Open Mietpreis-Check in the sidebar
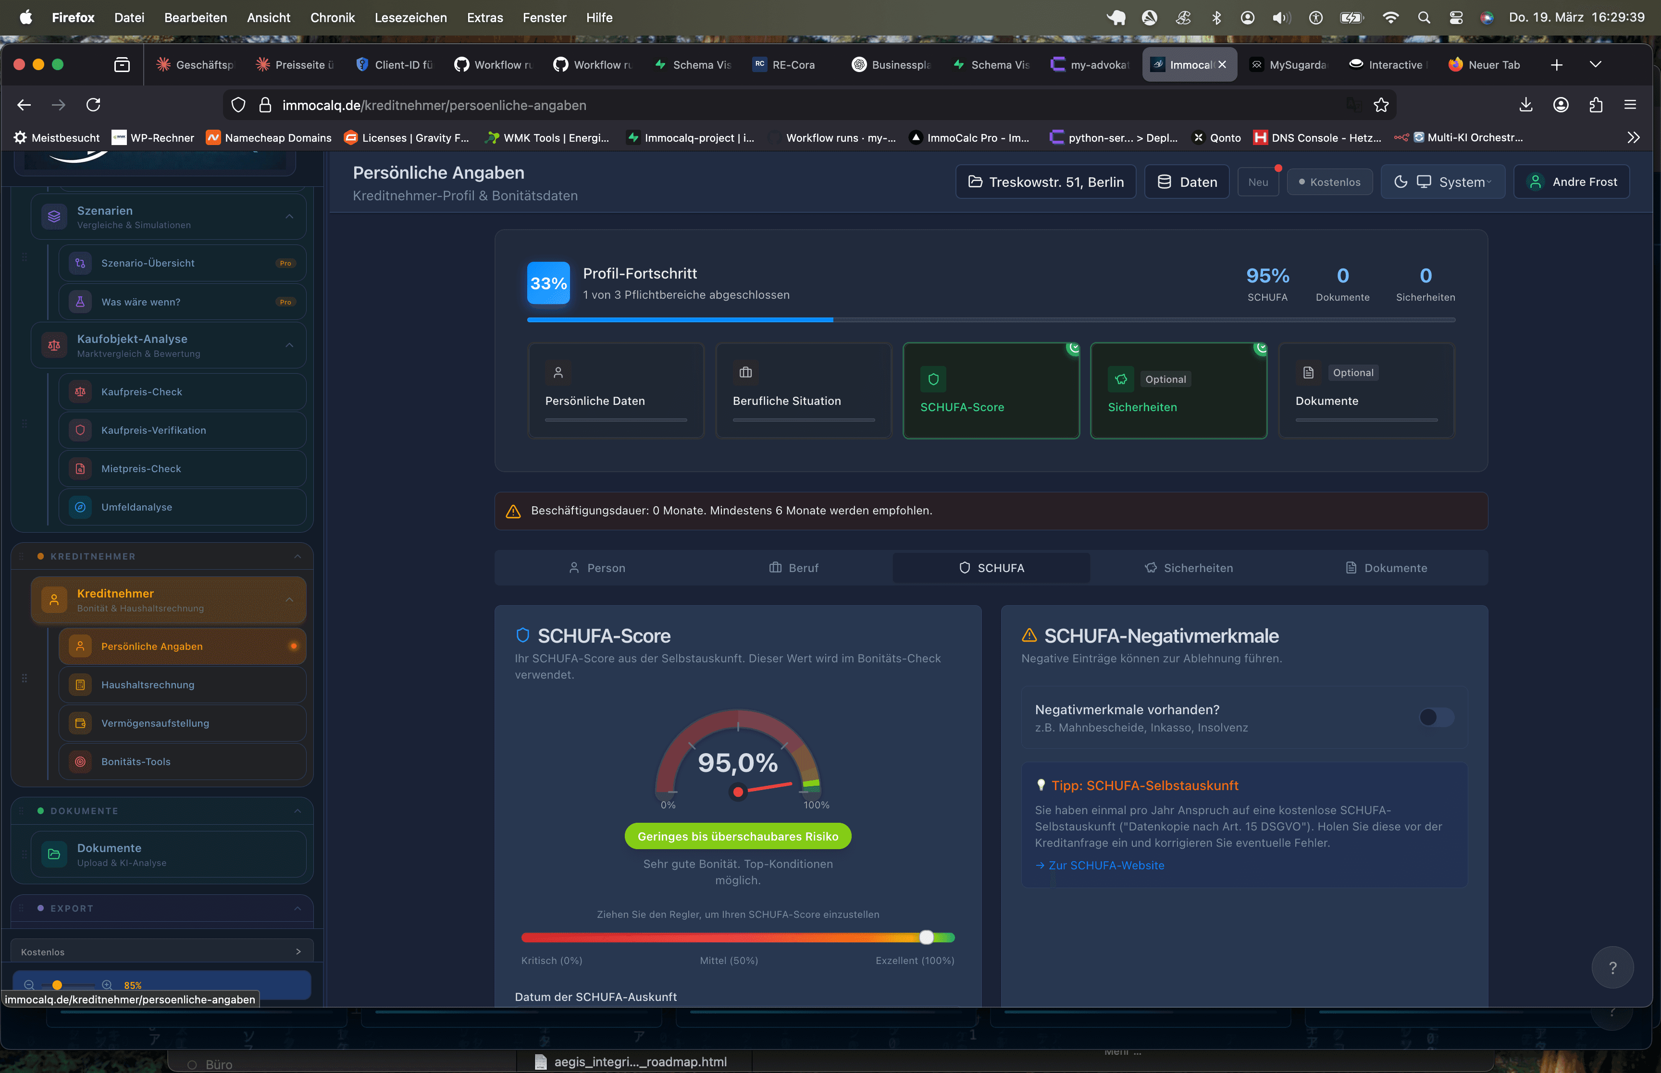 click(183, 468)
